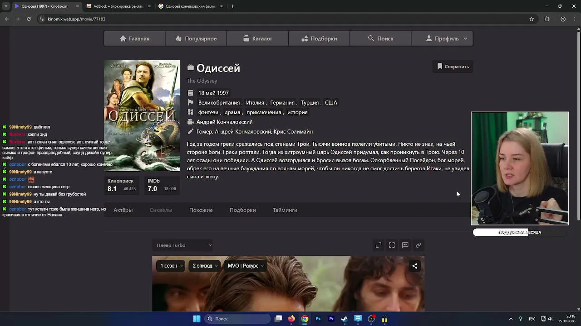Click the Турция country link

coord(310,103)
